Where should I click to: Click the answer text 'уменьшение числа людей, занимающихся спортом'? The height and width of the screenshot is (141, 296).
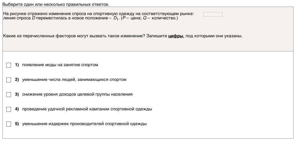click(x=74, y=80)
